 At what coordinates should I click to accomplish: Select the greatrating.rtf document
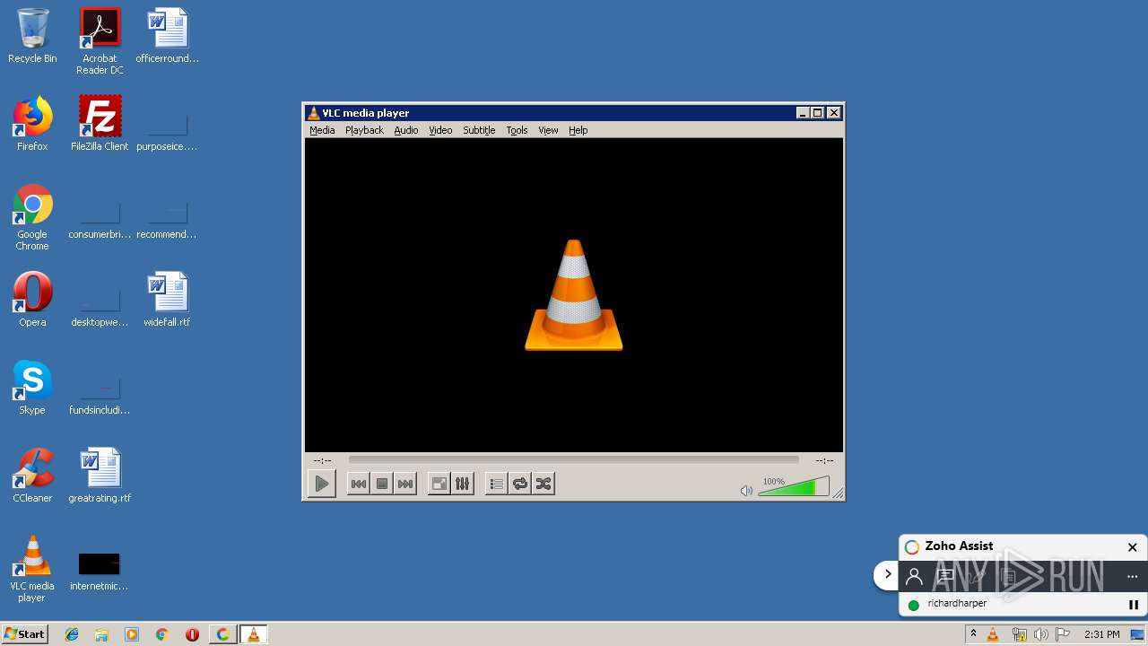coord(100,476)
